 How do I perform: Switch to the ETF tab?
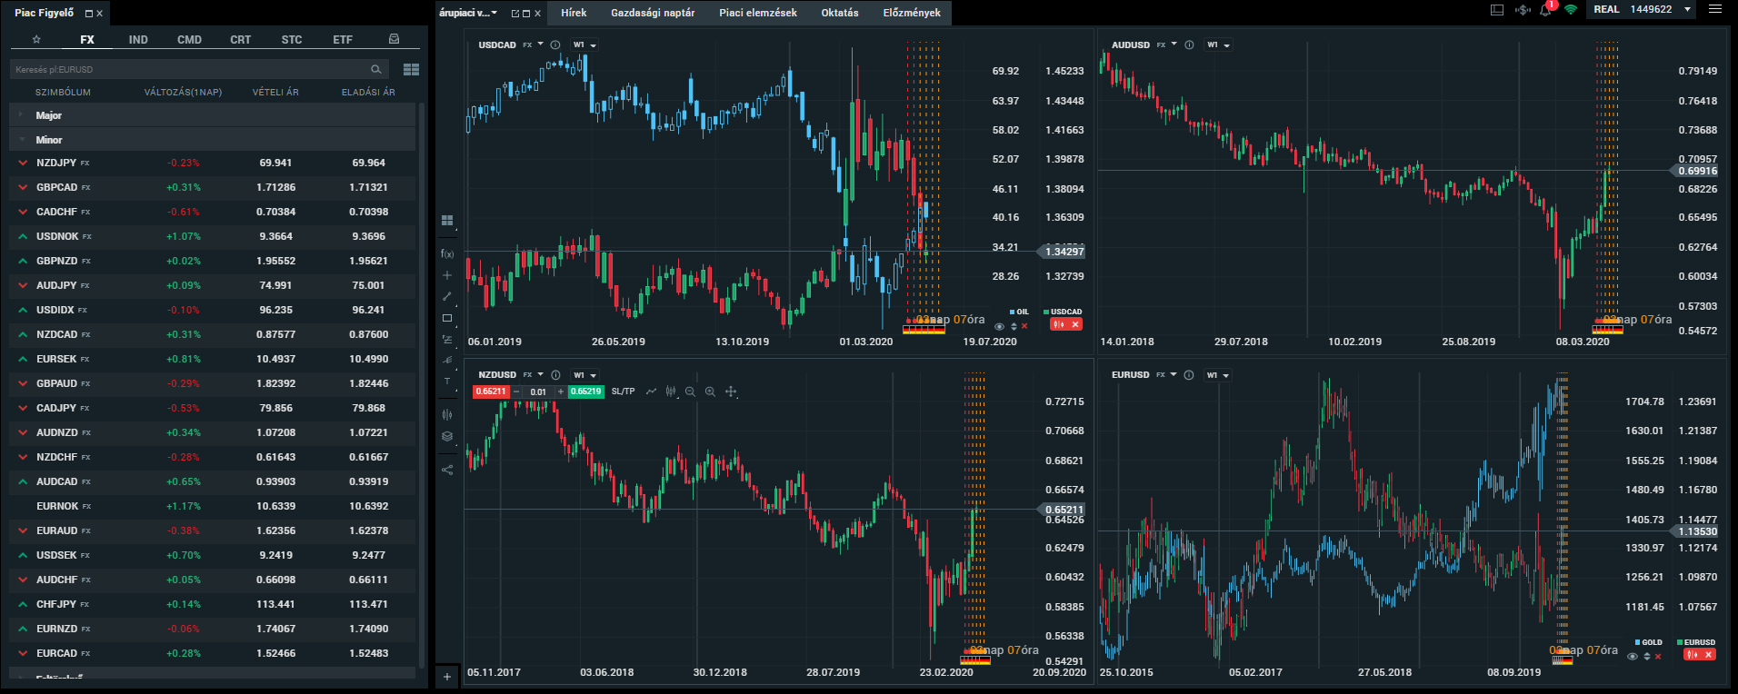point(343,39)
